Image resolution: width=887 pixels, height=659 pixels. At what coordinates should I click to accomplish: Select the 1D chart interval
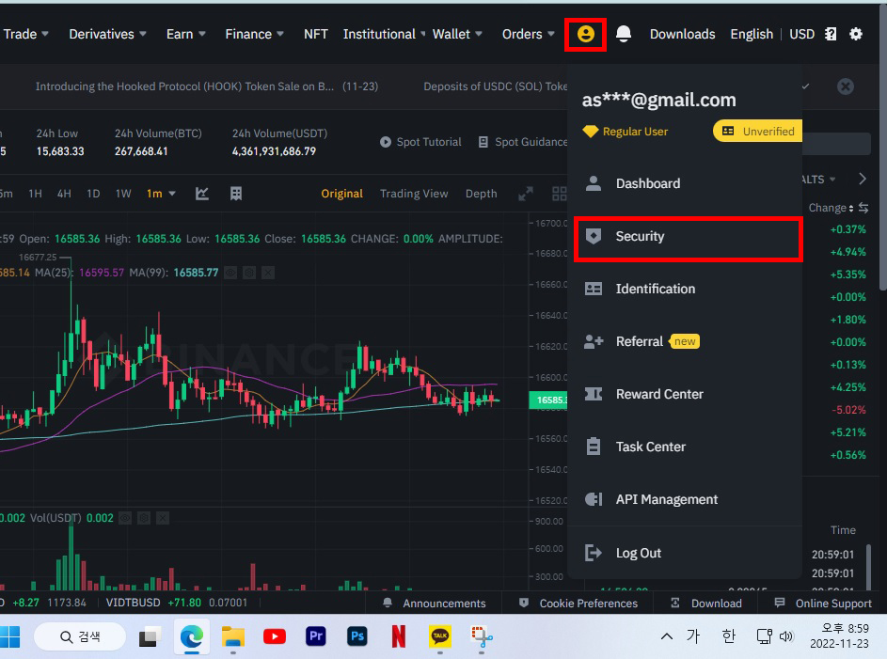[93, 194]
